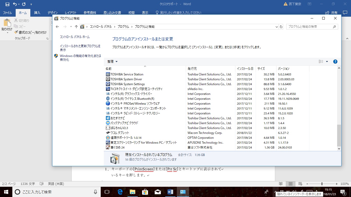Switch to the レイアウト ribbon tab
Screen dimensions: 351x197
point(71,13)
